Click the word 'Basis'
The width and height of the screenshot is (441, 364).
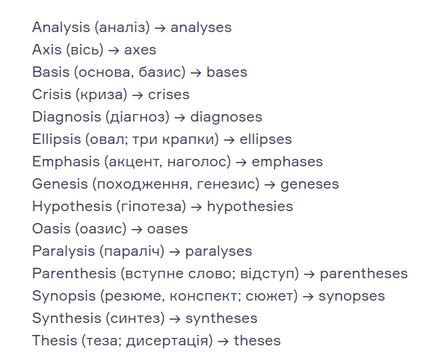pos(51,72)
